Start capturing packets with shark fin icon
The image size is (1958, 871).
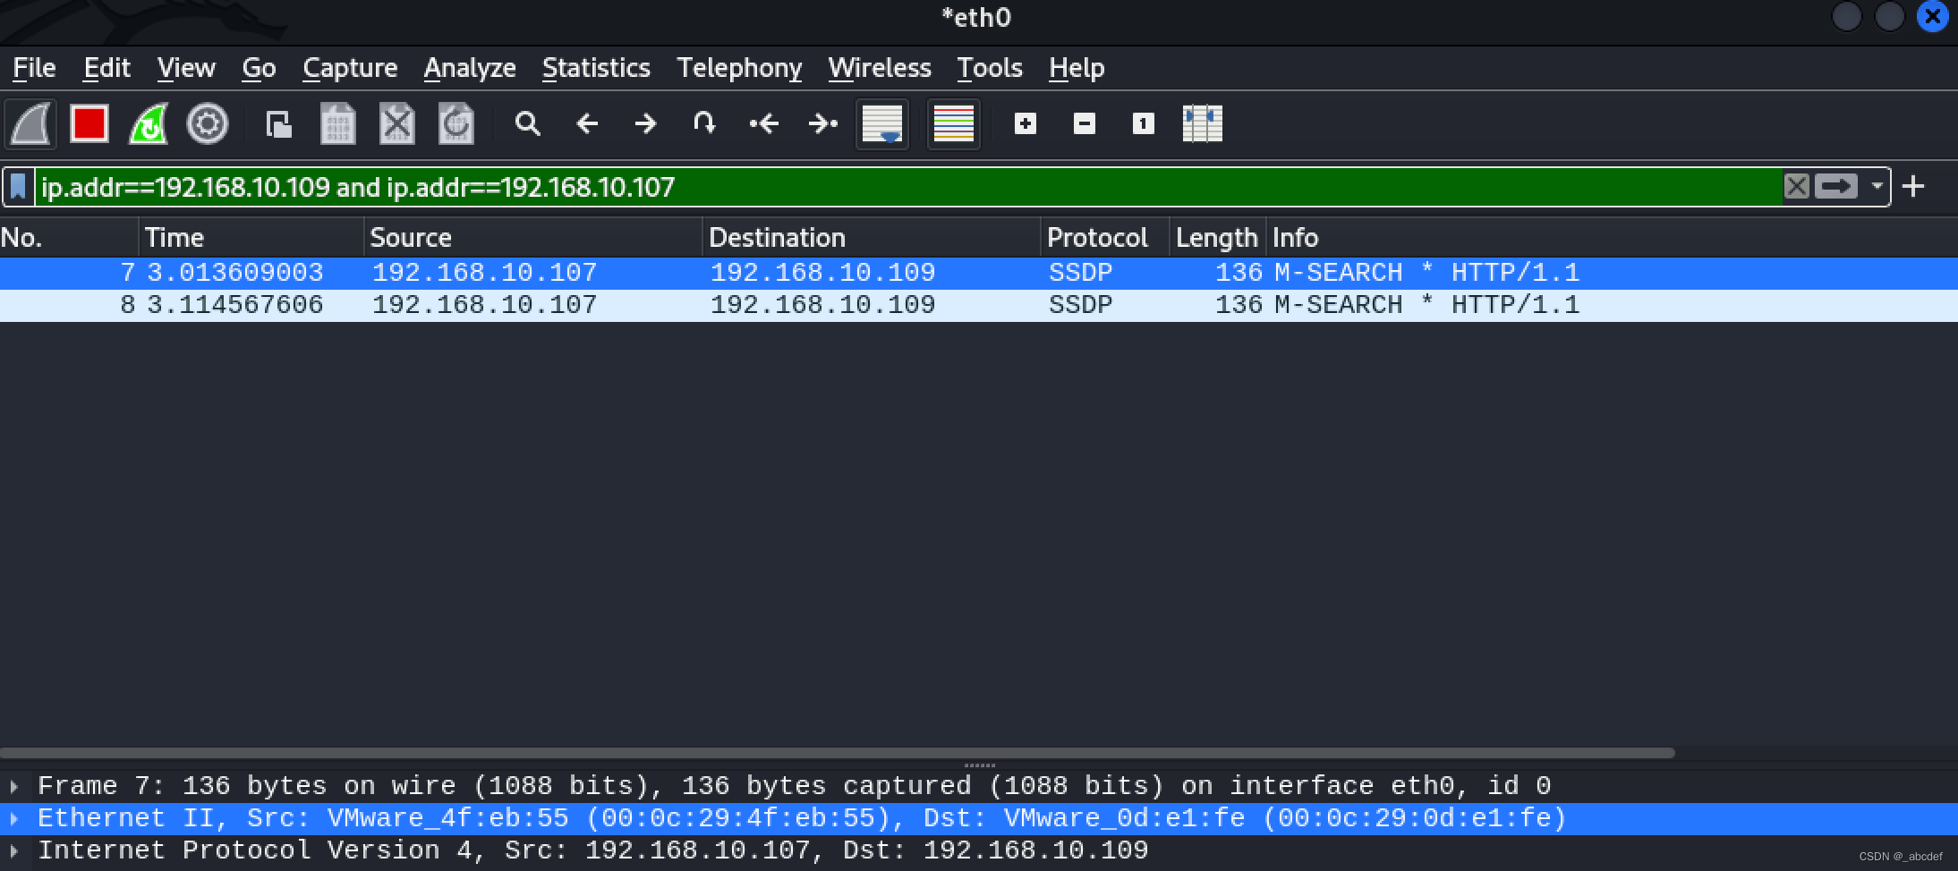[31, 124]
